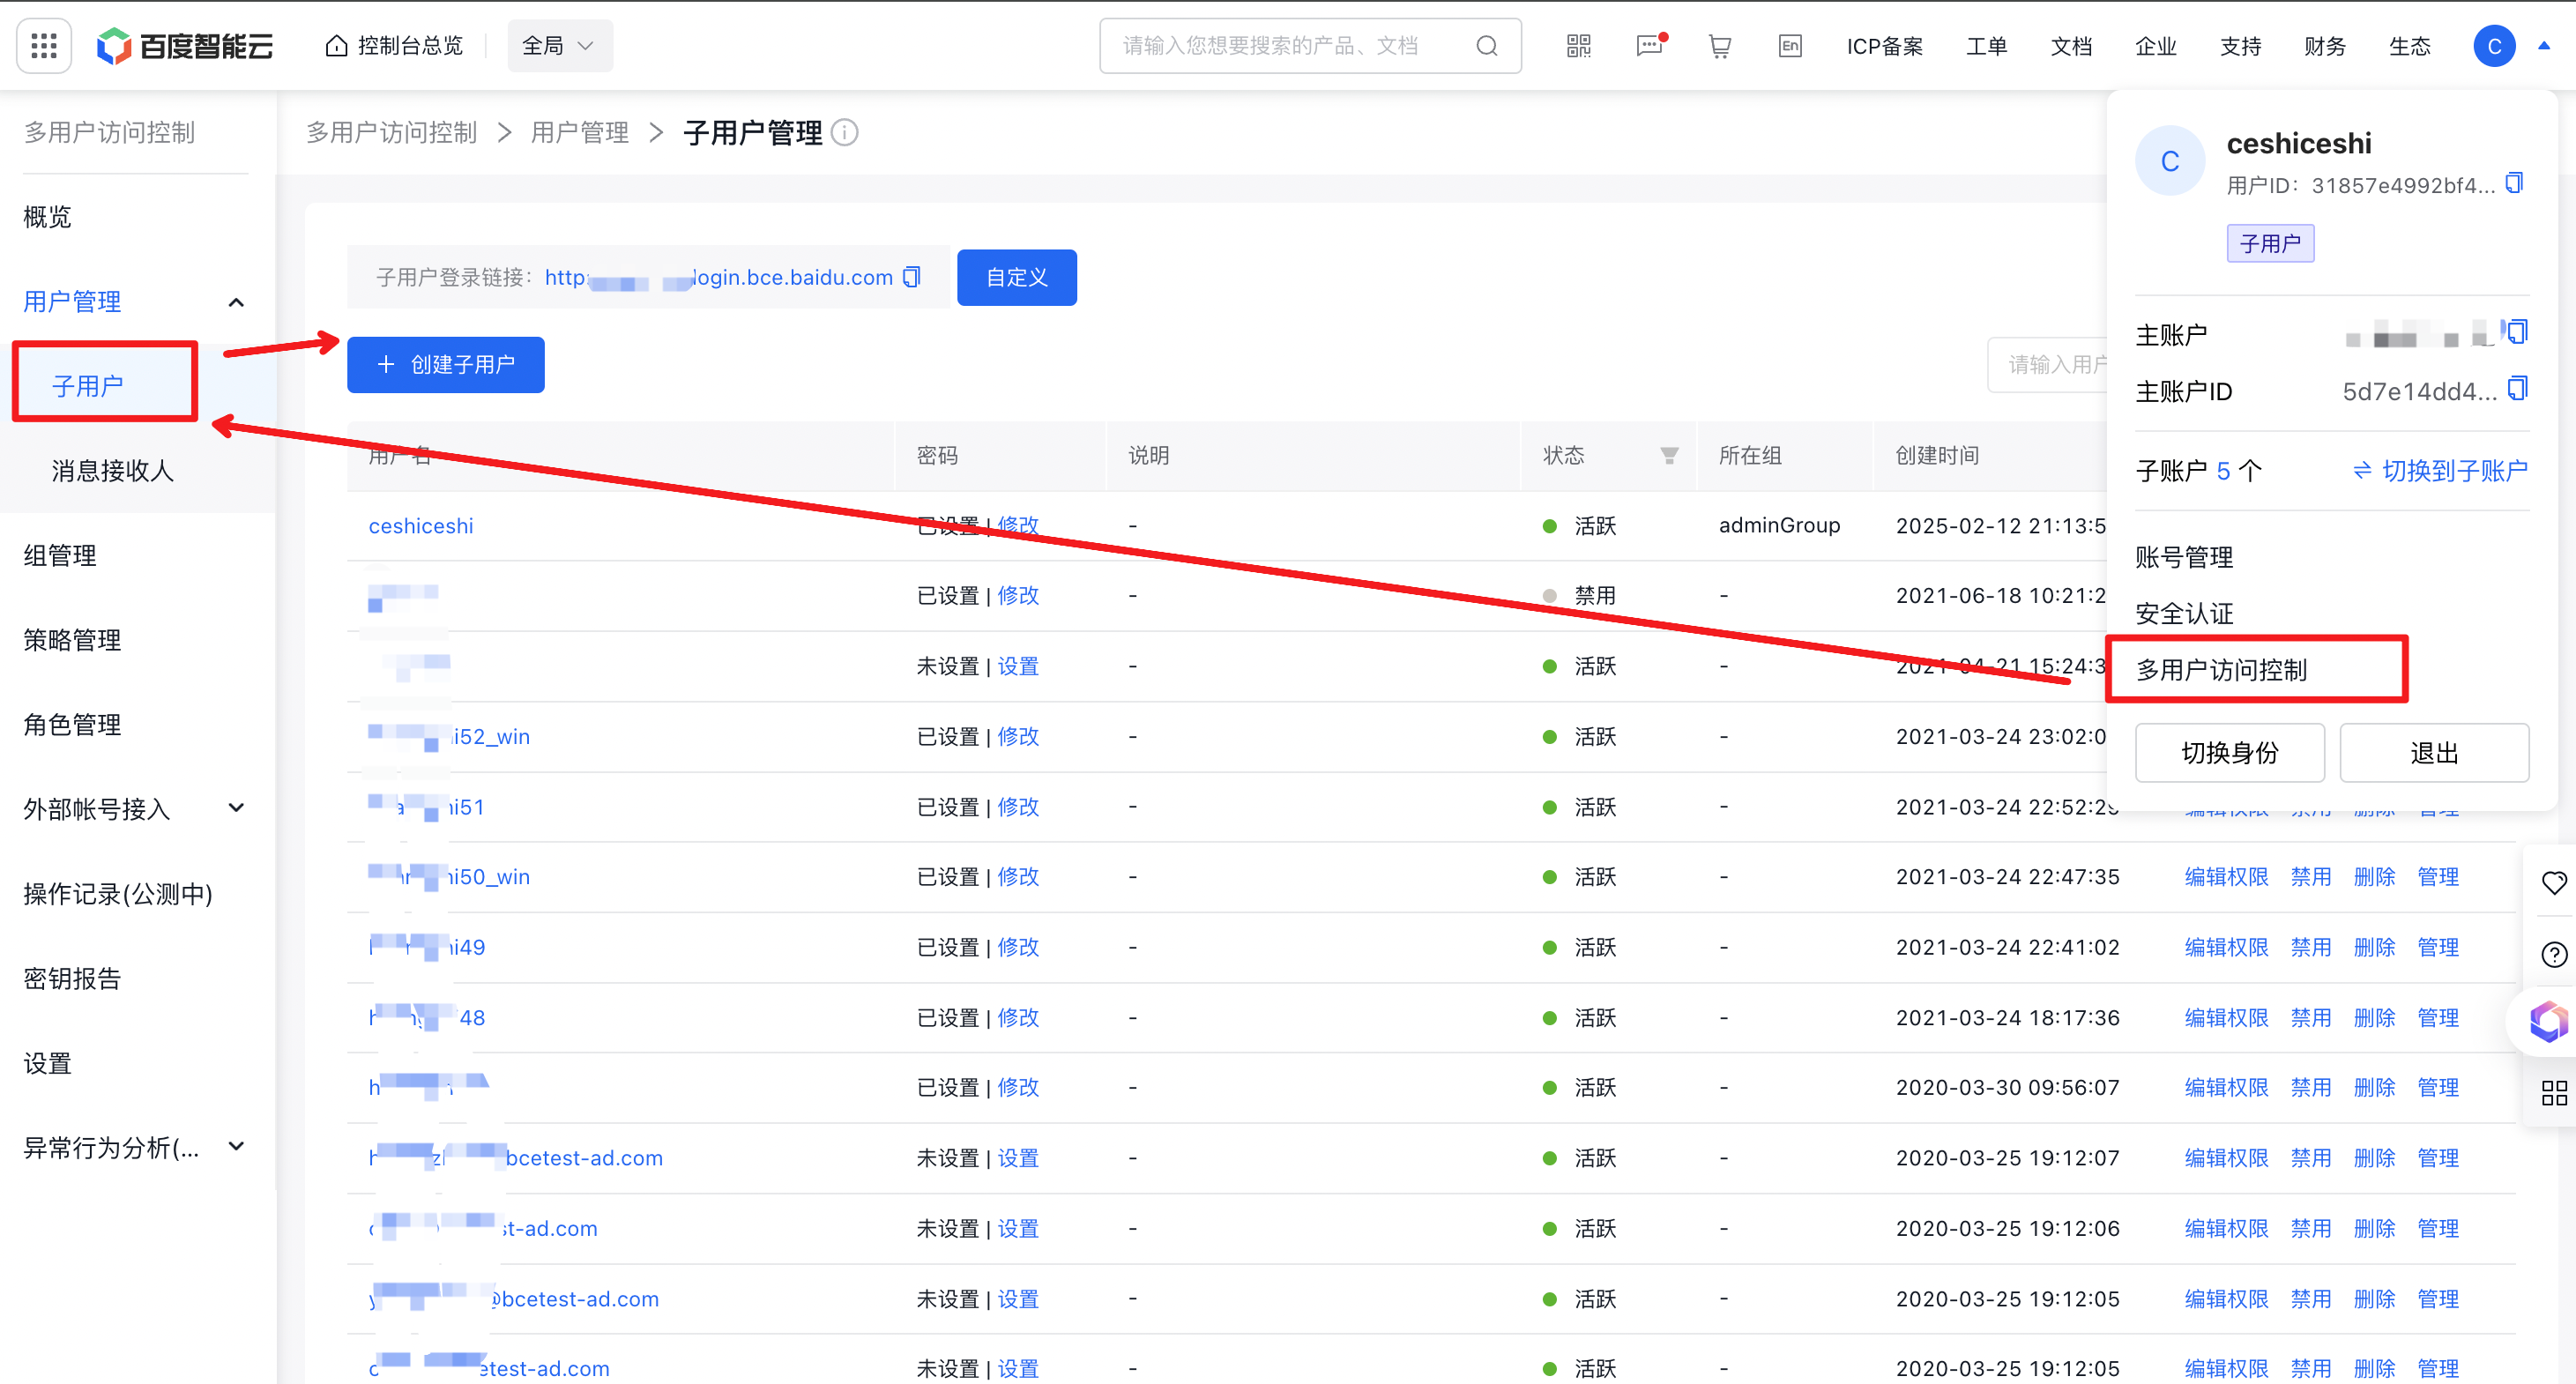Open the help question-mark icon
The width and height of the screenshot is (2576, 1384).
pyautogui.click(x=2554, y=954)
